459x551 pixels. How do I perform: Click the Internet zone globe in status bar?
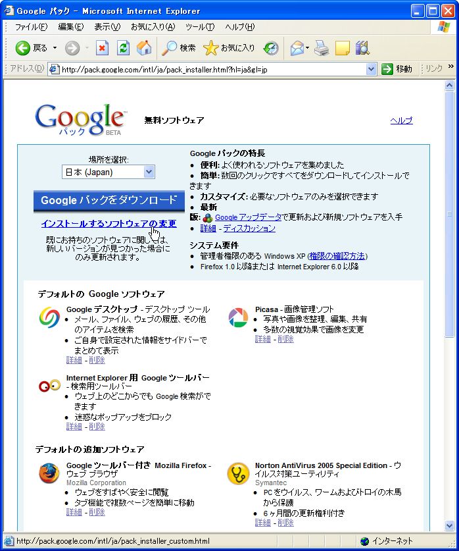pyautogui.click(x=364, y=541)
